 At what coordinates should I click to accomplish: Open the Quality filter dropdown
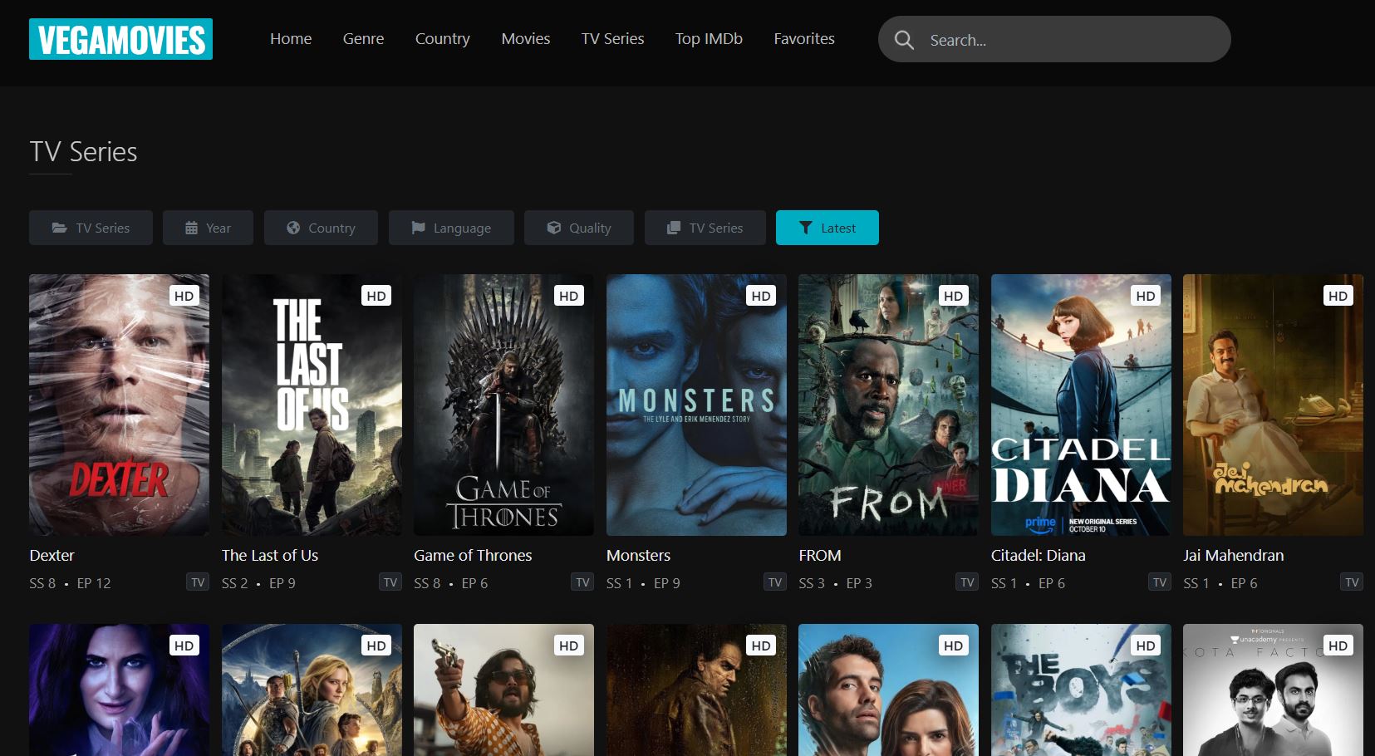(579, 228)
